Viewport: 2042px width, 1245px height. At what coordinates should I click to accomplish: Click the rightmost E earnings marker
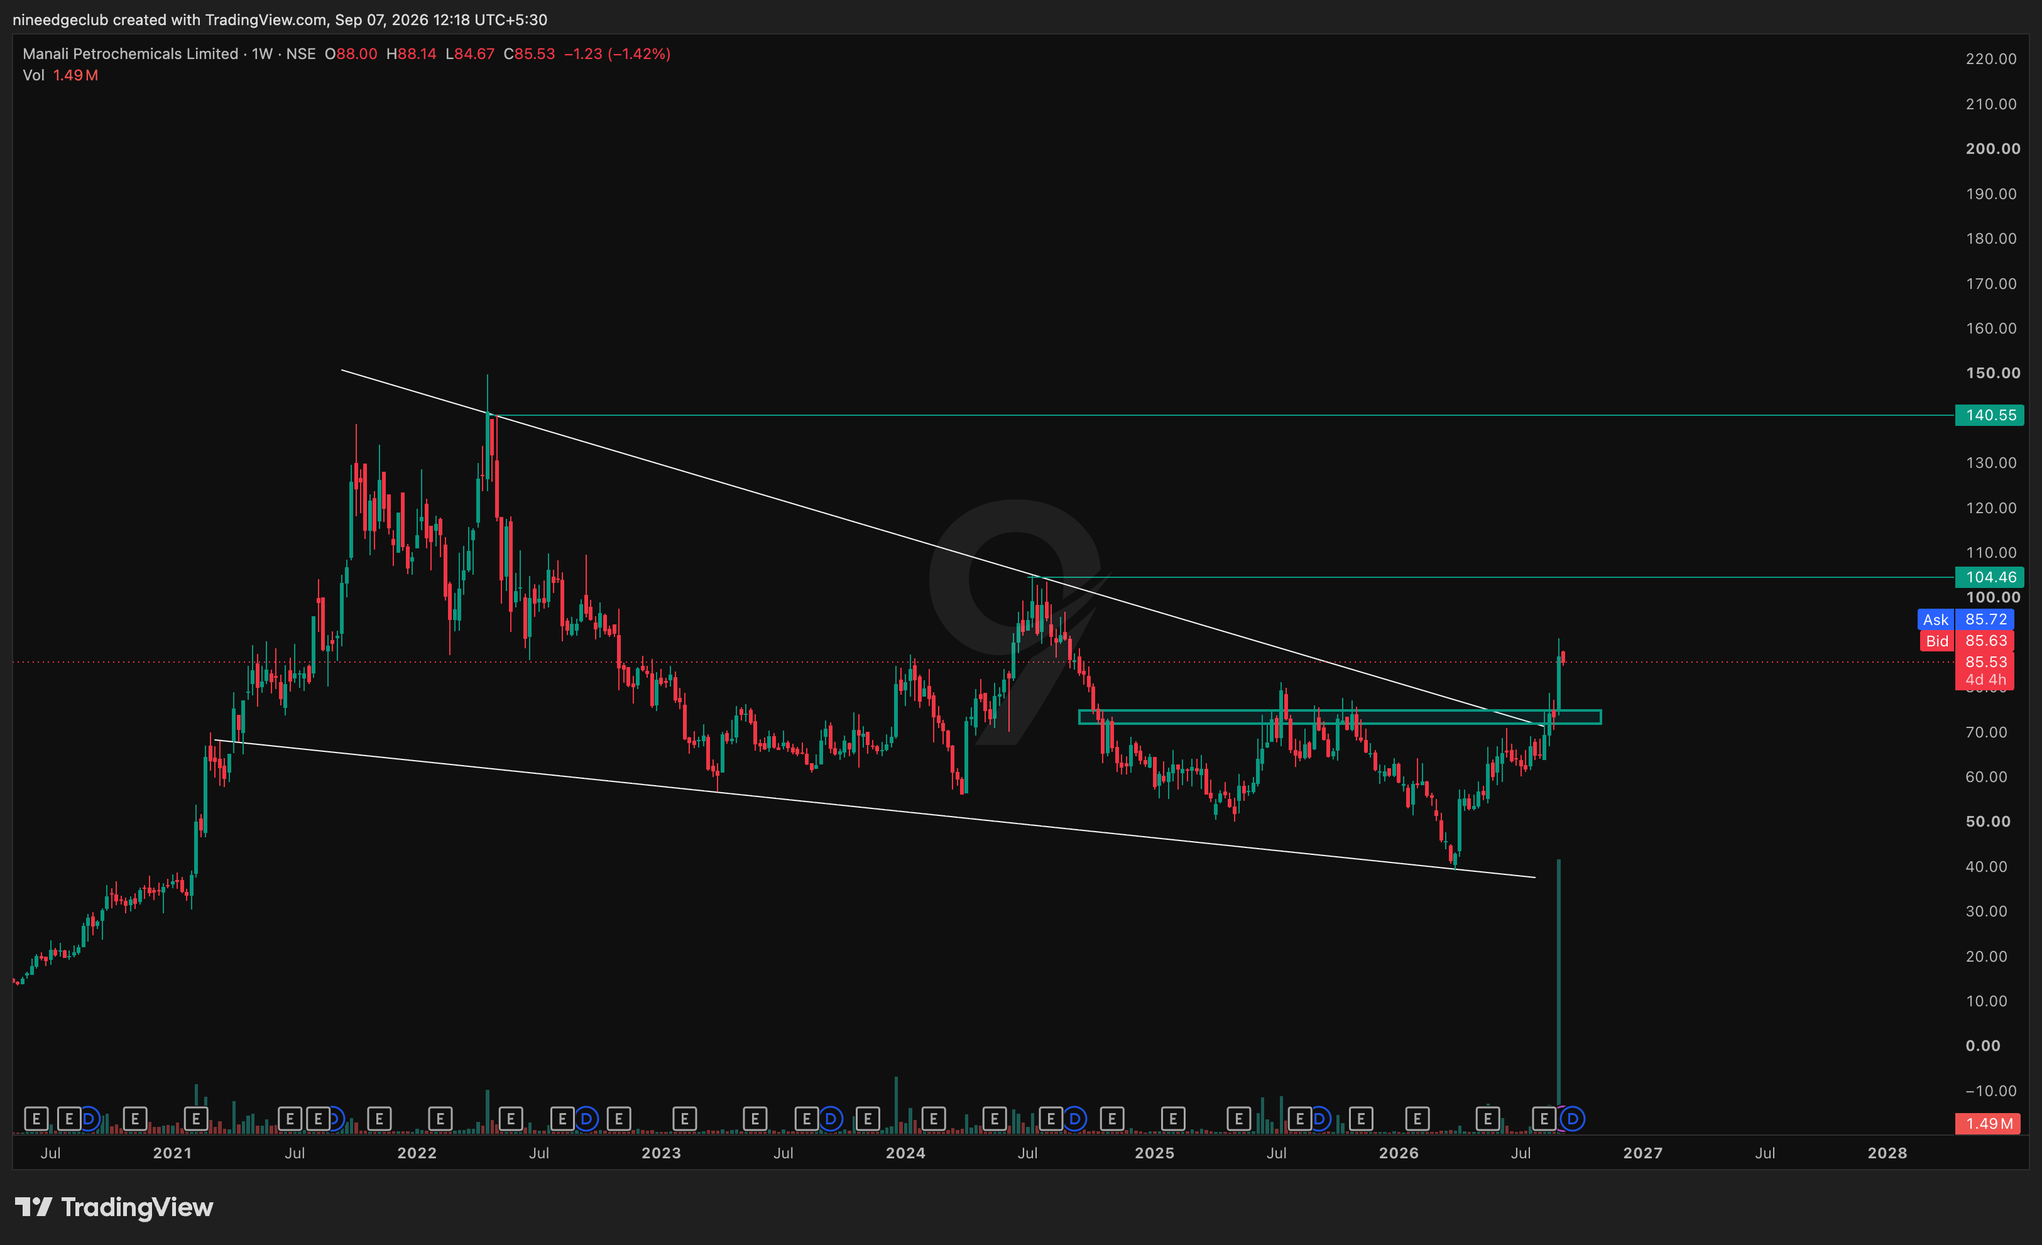pyautogui.click(x=1544, y=1119)
